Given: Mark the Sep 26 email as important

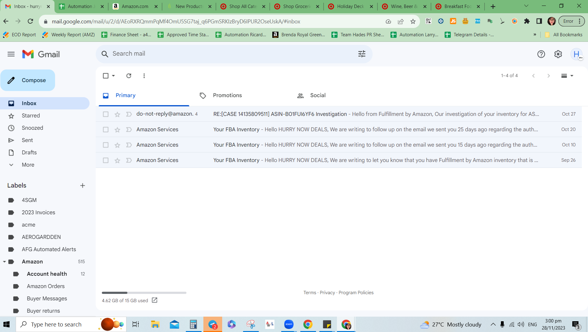Looking at the screenshot, I should 129,160.
